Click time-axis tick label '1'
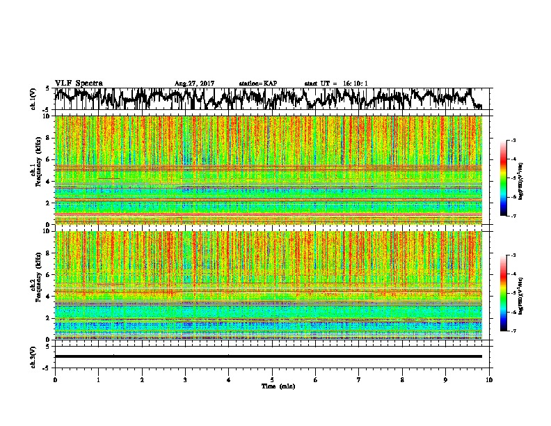The image size is (551, 426). pyautogui.click(x=99, y=380)
